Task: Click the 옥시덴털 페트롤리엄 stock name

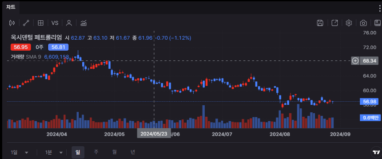Action: click(36, 37)
